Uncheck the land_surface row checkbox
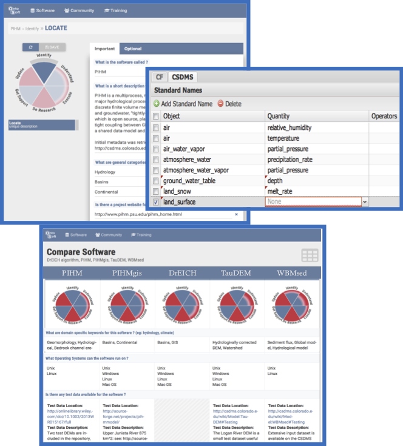Viewport: 403px width, 446px height. click(x=156, y=202)
